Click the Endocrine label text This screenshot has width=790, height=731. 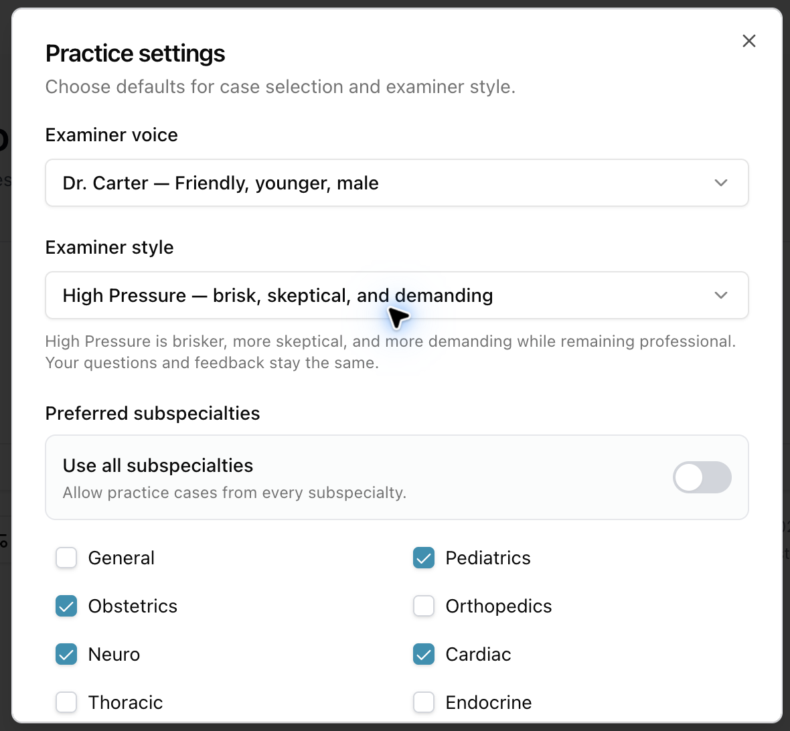click(488, 703)
